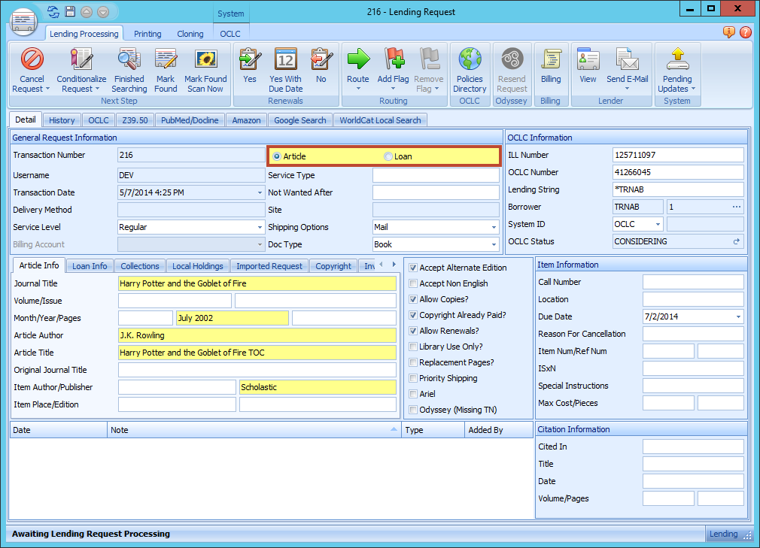Click the Send E-Mail button

pyautogui.click(x=627, y=68)
